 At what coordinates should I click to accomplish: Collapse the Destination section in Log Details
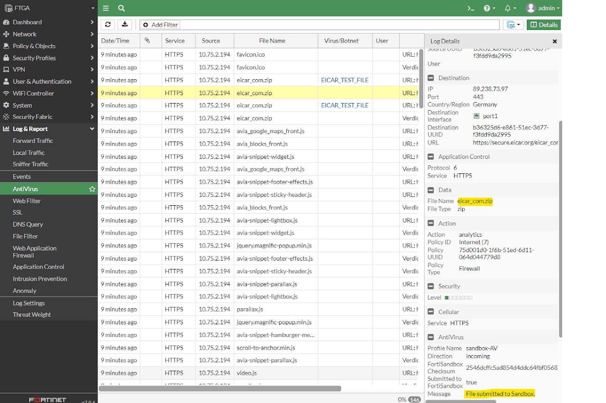click(x=431, y=78)
